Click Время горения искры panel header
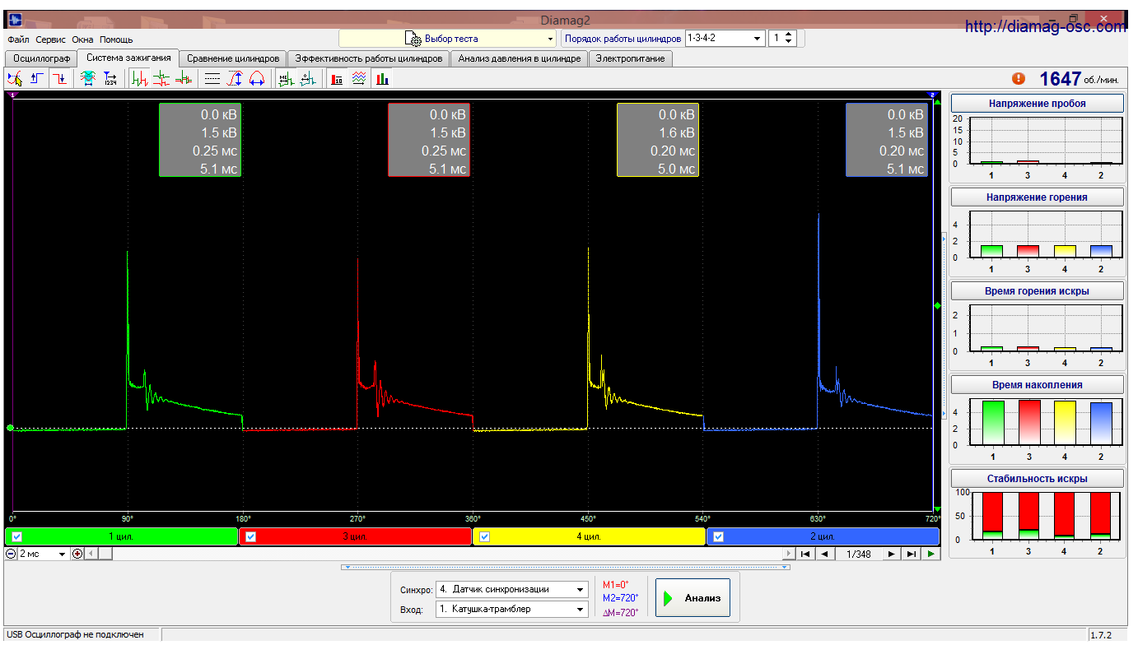Image resolution: width=1138 pixels, height=645 pixels. tap(1038, 291)
